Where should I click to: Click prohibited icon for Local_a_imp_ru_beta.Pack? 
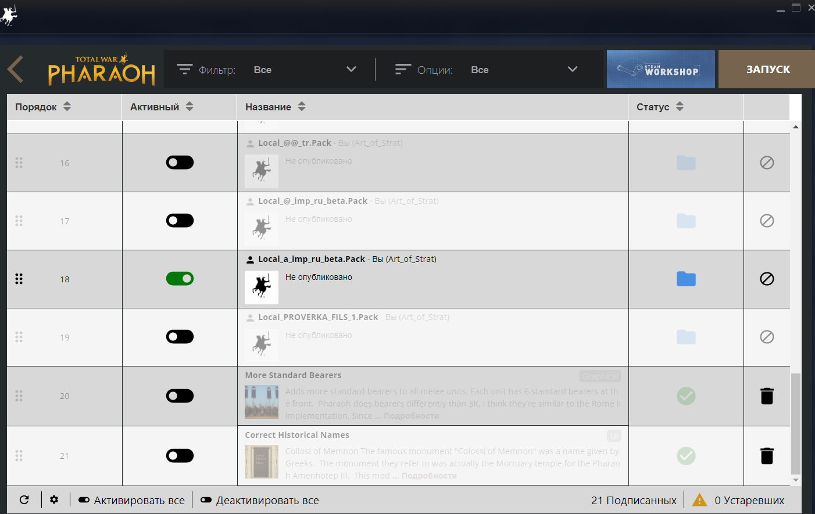(x=767, y=279)
